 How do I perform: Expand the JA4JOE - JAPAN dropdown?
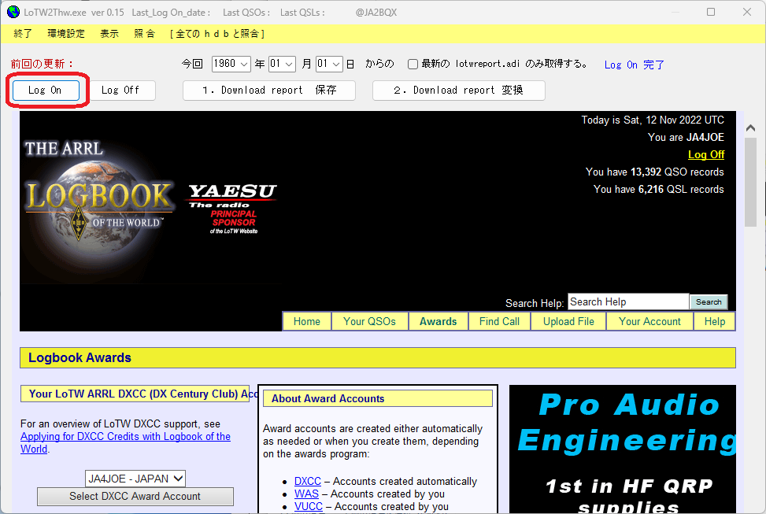tap(135, 479)
